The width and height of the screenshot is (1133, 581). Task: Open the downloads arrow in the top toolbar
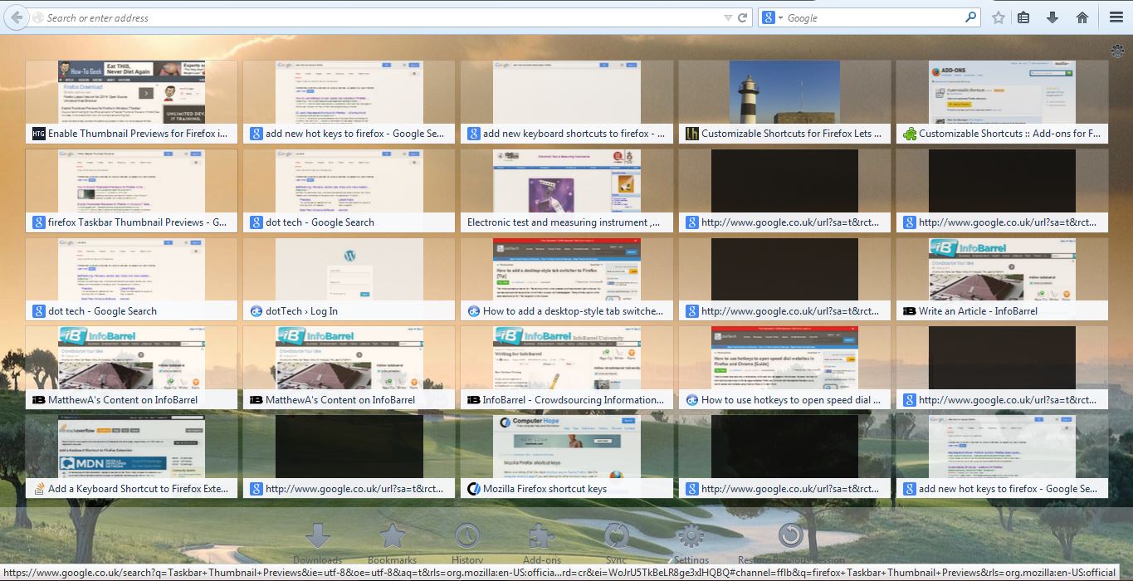click(x=1052, y=17)
